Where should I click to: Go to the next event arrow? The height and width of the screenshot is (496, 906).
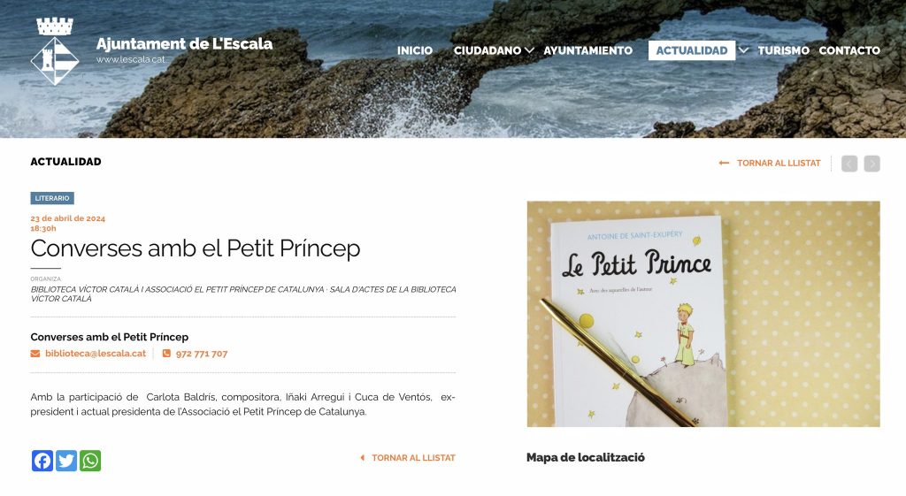point(871,164)
